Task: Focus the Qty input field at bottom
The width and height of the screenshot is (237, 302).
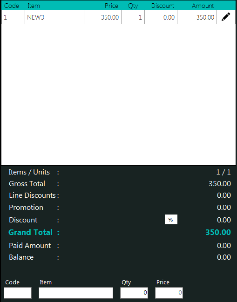Action: click(x=134, y=293)
